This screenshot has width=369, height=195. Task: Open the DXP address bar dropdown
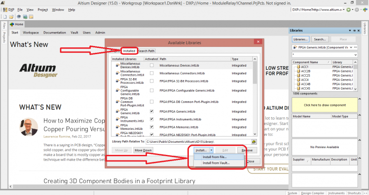point(344,10)
